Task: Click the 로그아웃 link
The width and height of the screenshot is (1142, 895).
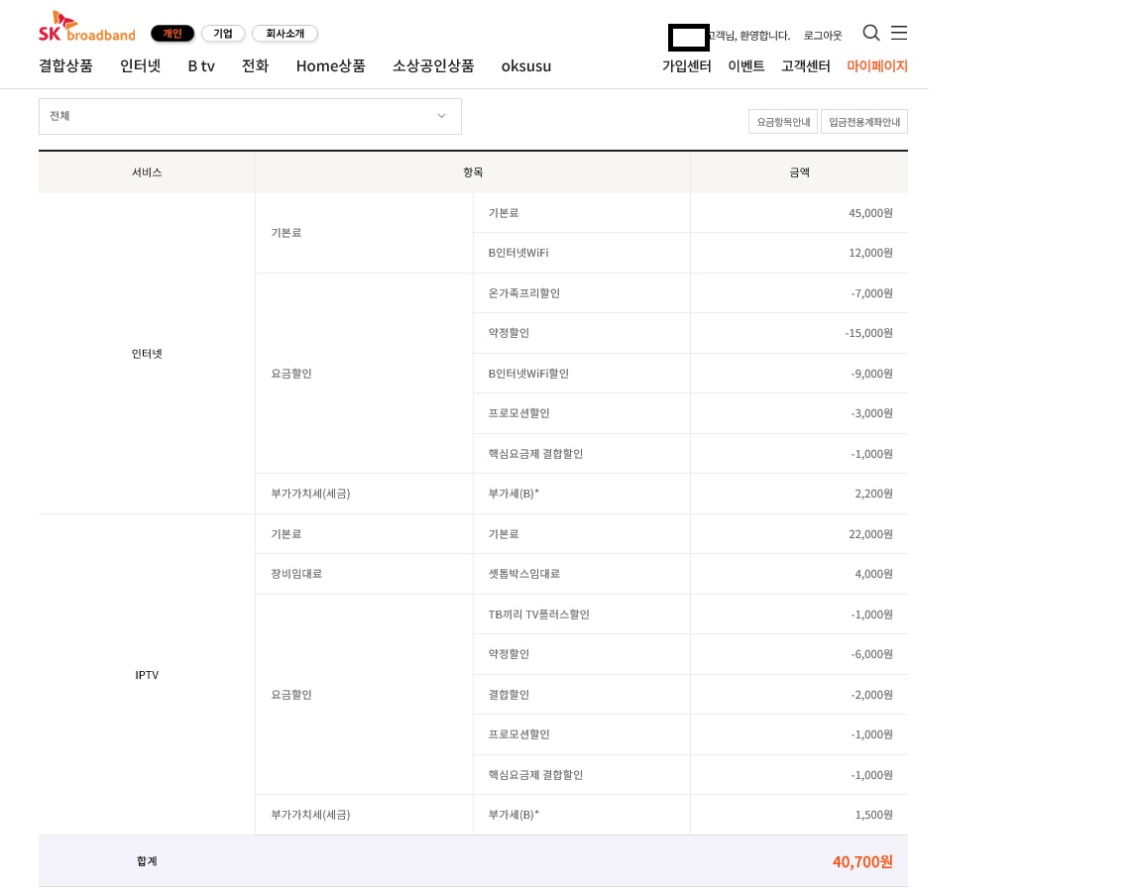Action: [x=823, y=36]
